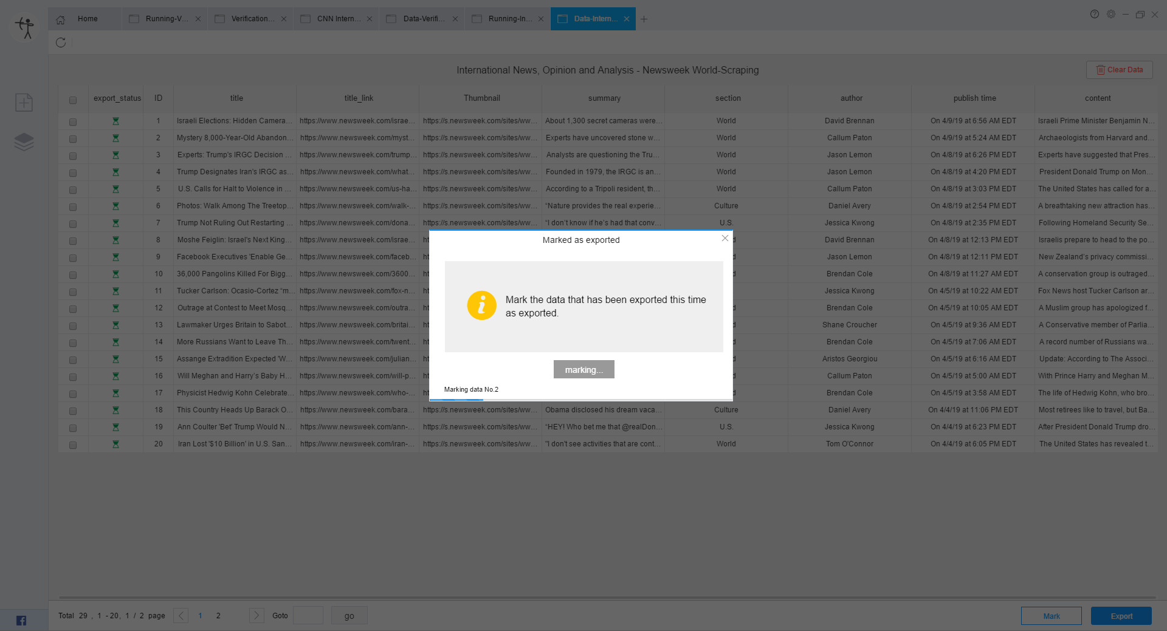Click the previous page arrow
Image resolution: width=1167 pixels, height=631 pixels.
coord(181,615)
